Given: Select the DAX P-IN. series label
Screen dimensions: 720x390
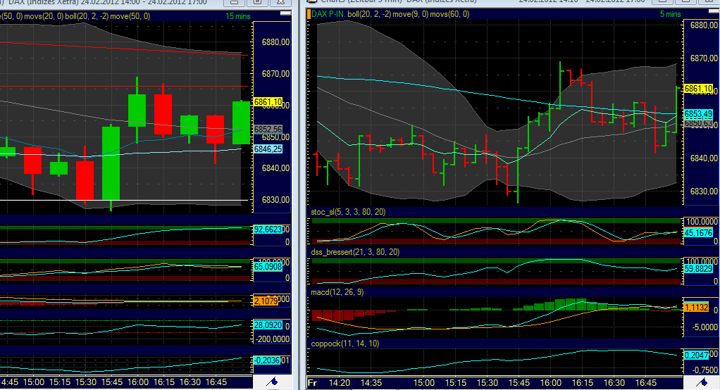Looking at the screenshot, I should click(328, 14).
